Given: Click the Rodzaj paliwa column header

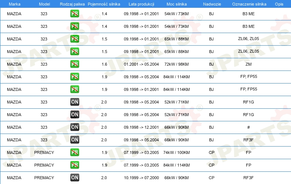Looking at the screenshot, I should click(72, 4).
